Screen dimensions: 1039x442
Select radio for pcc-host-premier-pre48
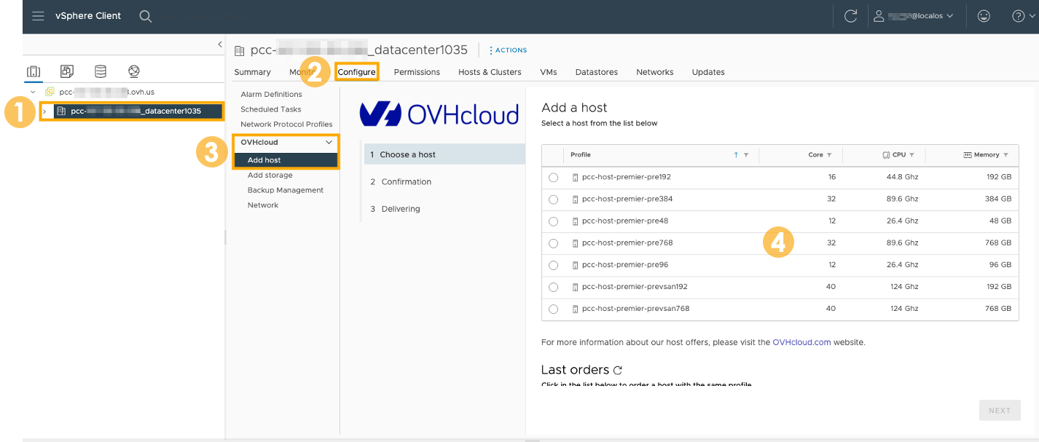pyautogui.click(x=554, y=221)
